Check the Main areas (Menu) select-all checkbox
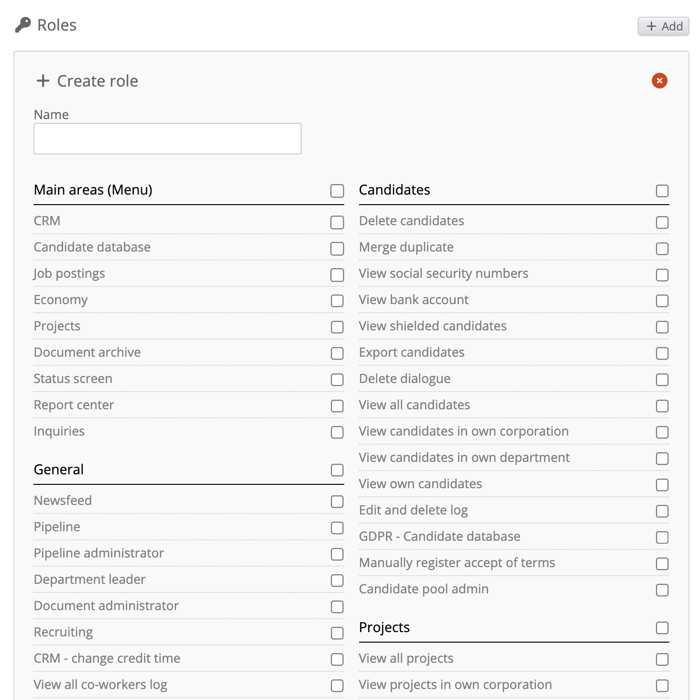The height and width of the screenshot is (700, 699). pyautogui.click(x=337, y=191)
